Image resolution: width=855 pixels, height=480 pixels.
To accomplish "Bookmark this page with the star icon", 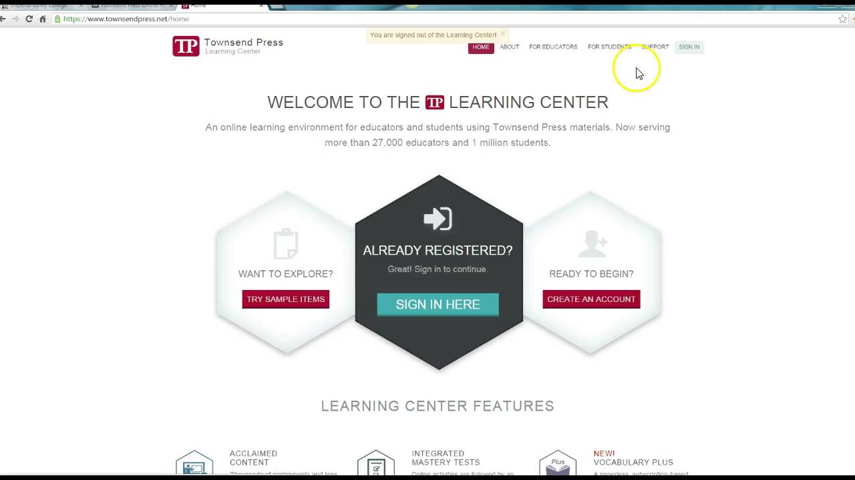I will pos(843,19).
